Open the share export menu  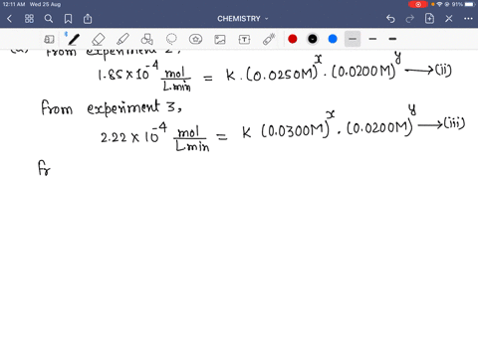click(88, 19)
